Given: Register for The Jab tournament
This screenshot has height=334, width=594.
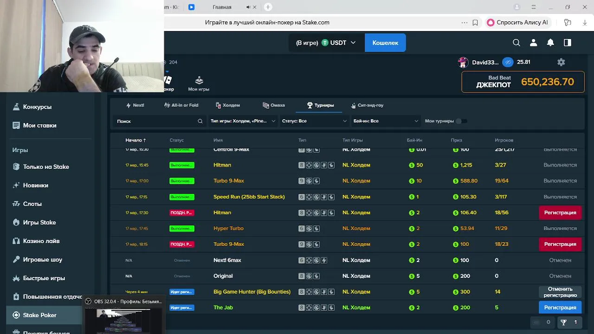Looking at the screenshot, I should click(560, 308).
